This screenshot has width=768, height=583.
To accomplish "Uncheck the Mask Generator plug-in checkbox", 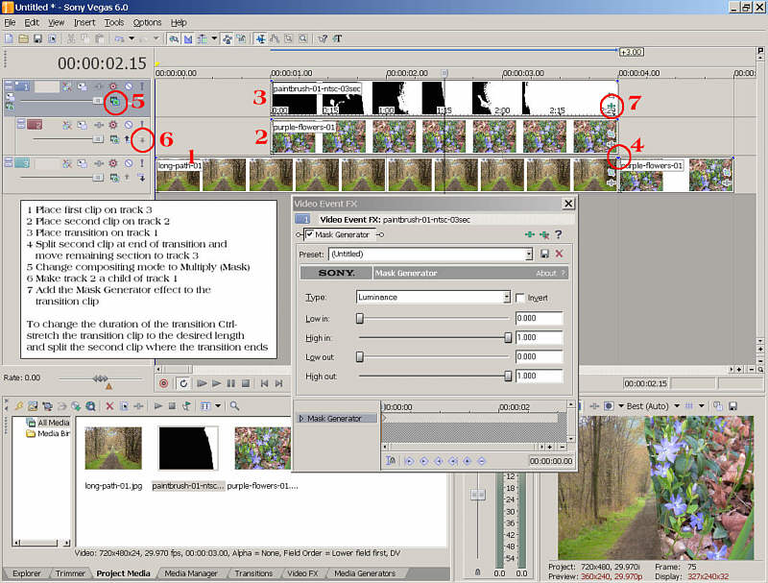I will 309,234.
